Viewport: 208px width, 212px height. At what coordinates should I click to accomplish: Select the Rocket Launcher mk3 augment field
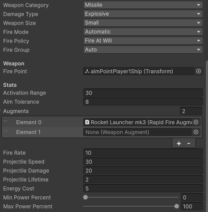click(138, 122)
